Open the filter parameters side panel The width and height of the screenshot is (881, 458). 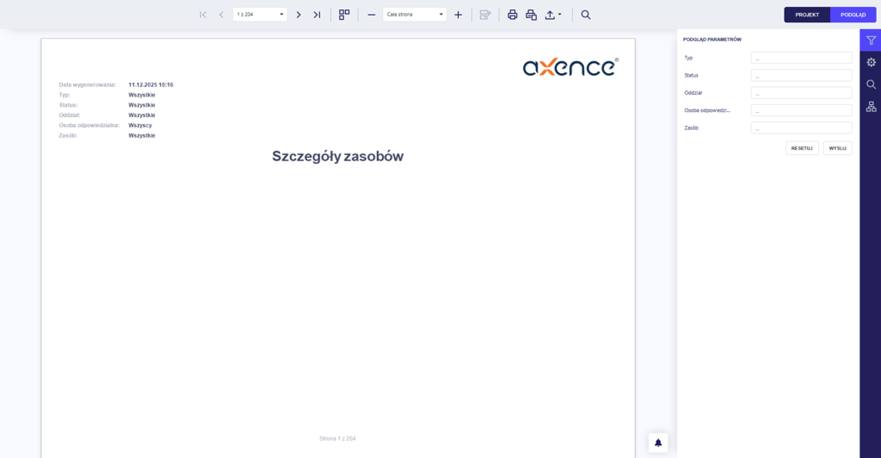tap(871, 40)
